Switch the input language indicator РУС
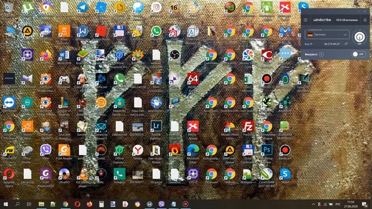Image resolution: width=372 pixels, height=209 pixels. click(338, 204)
